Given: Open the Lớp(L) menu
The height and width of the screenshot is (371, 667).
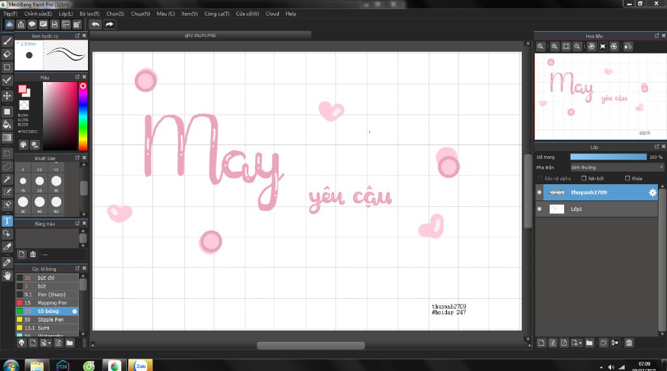Looking at the screenshot, I should [x=66, y=14].
